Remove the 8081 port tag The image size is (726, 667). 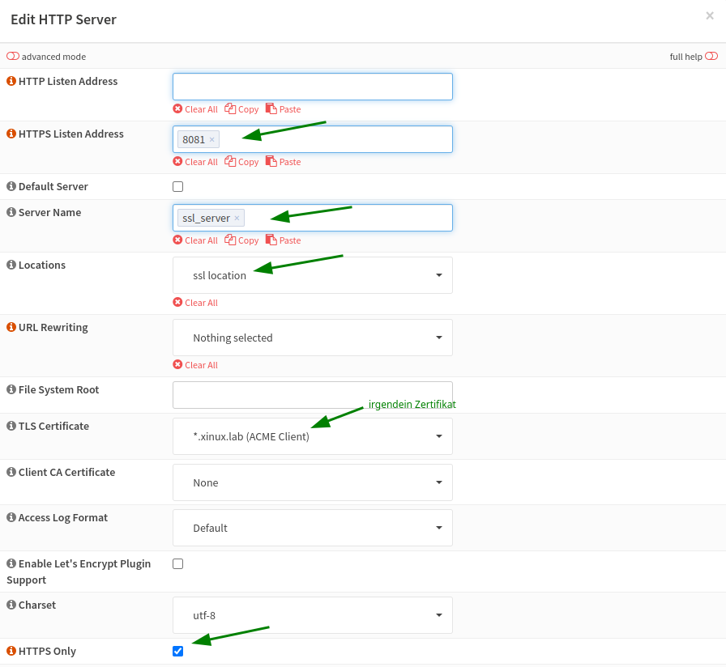pyautogui.click(x=212, y=138)
